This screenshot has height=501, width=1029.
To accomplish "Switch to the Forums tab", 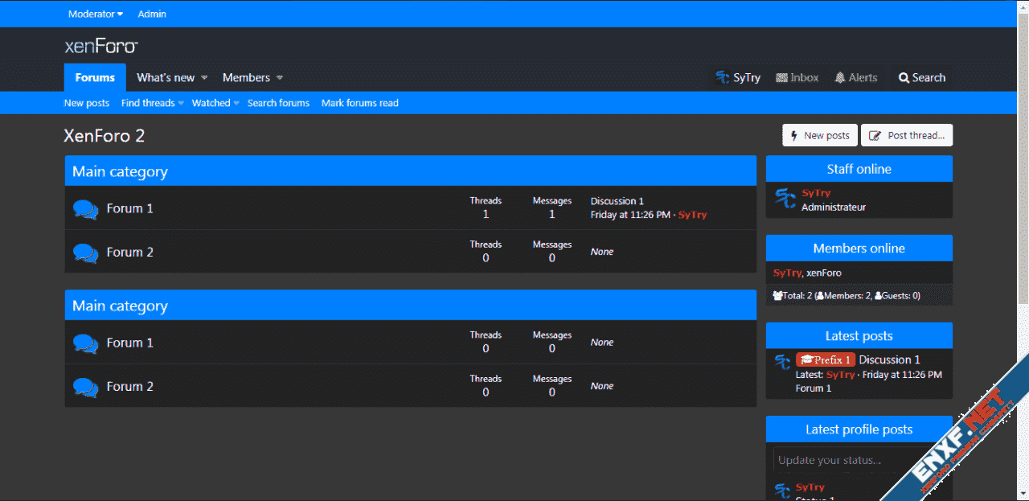I will coord(95,78).
